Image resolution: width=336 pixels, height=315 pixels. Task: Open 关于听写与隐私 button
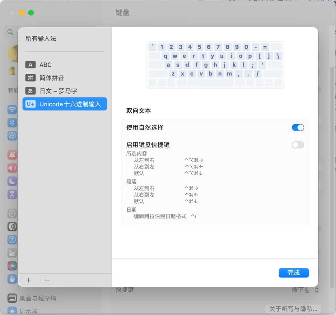293,309
